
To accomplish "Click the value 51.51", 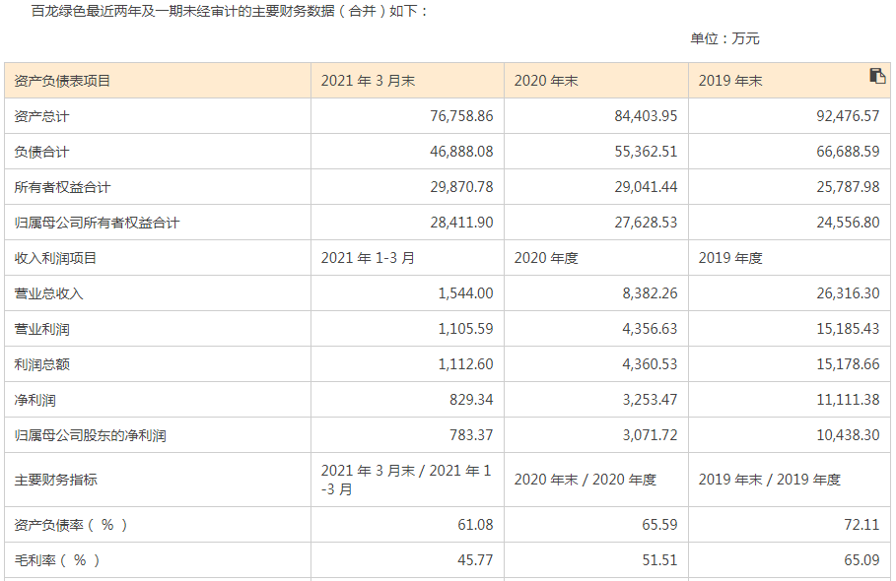I will pyautogui.click(x=659, y=560).
